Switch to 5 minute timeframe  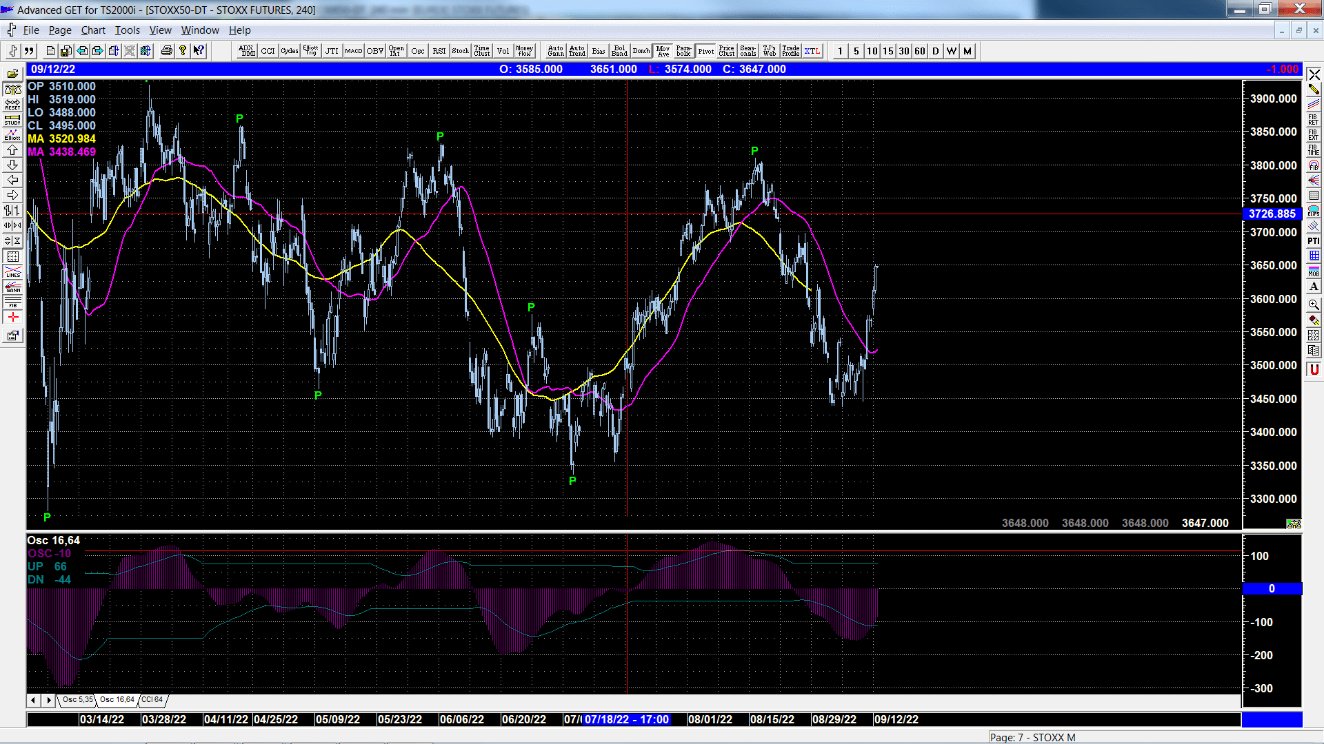click(856, 51)
